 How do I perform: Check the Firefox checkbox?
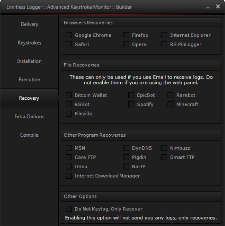point(126,35)
